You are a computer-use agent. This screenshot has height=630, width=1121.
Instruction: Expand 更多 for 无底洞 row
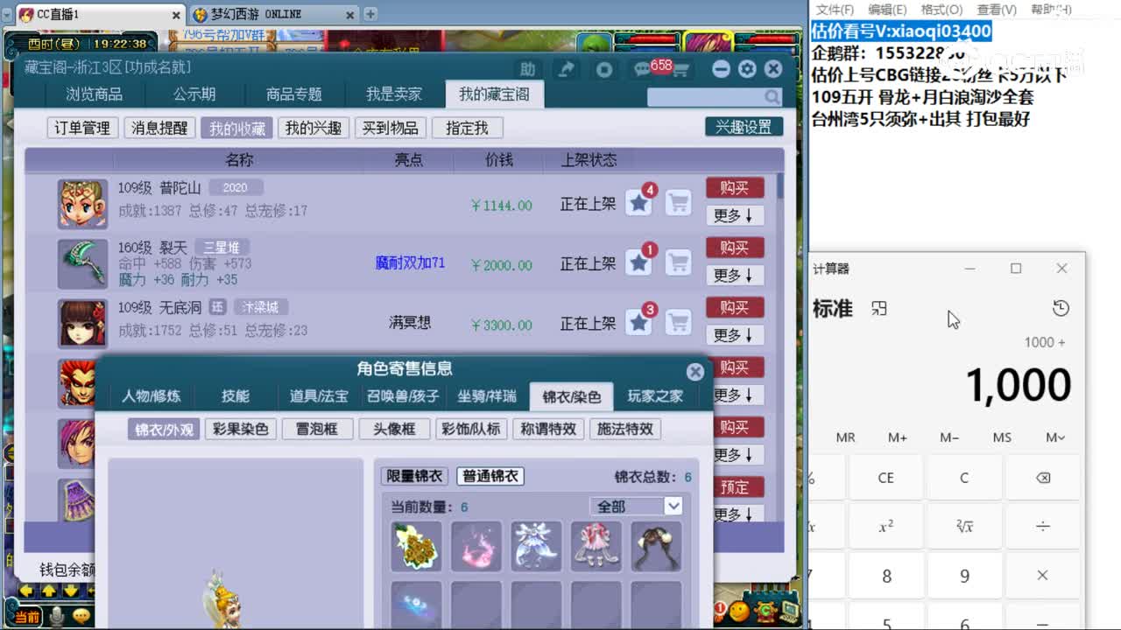pyautogui.click(x=734, y=334)
